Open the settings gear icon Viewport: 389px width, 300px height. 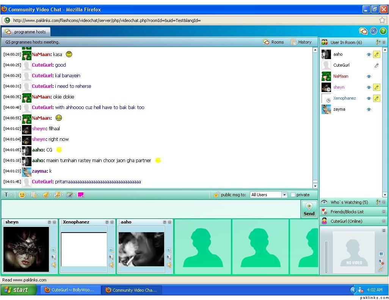coord(373,31)
